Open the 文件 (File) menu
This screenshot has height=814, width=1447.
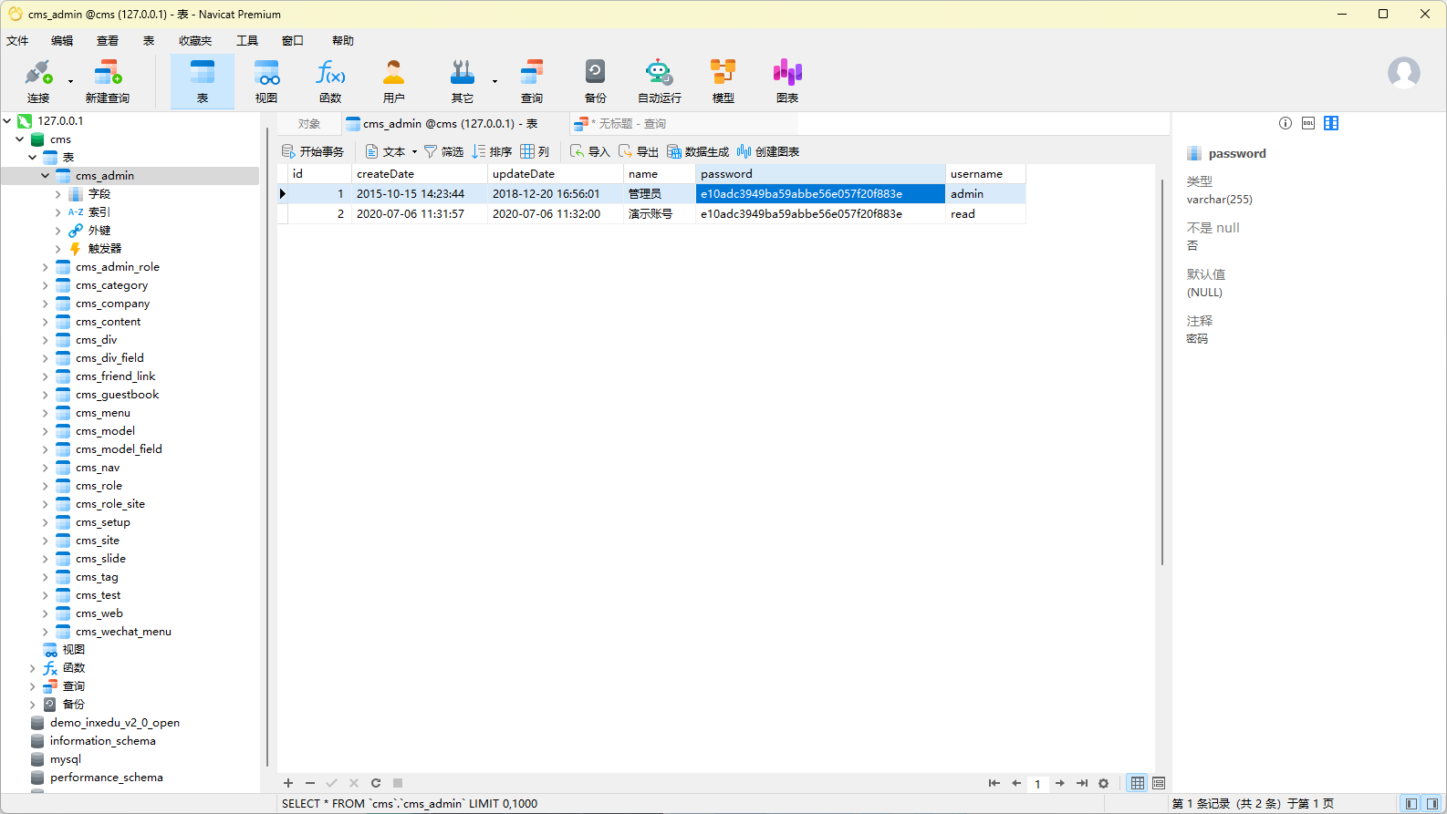(17, 40)
